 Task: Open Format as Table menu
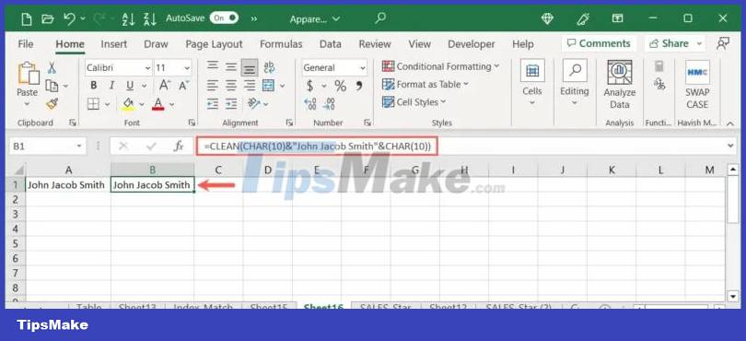click(425, 84)
